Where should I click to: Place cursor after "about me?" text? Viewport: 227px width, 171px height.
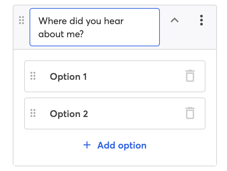tap(84, 34)
